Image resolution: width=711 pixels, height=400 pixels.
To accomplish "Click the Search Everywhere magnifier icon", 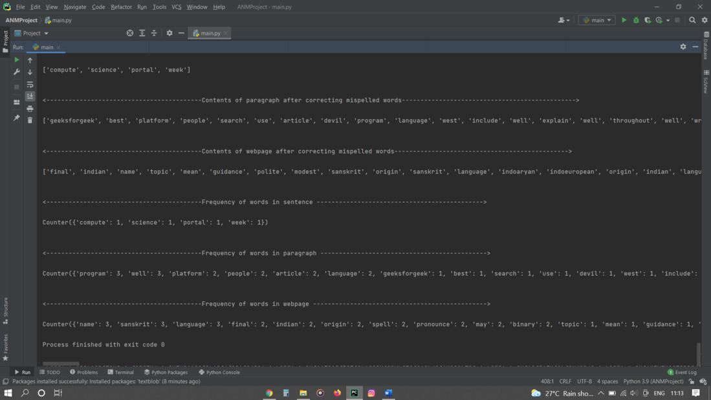I will (692, 20).
